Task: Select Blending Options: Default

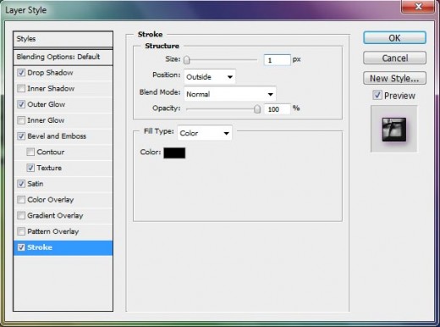Action: pyautogui.click(x=63, y=57)
